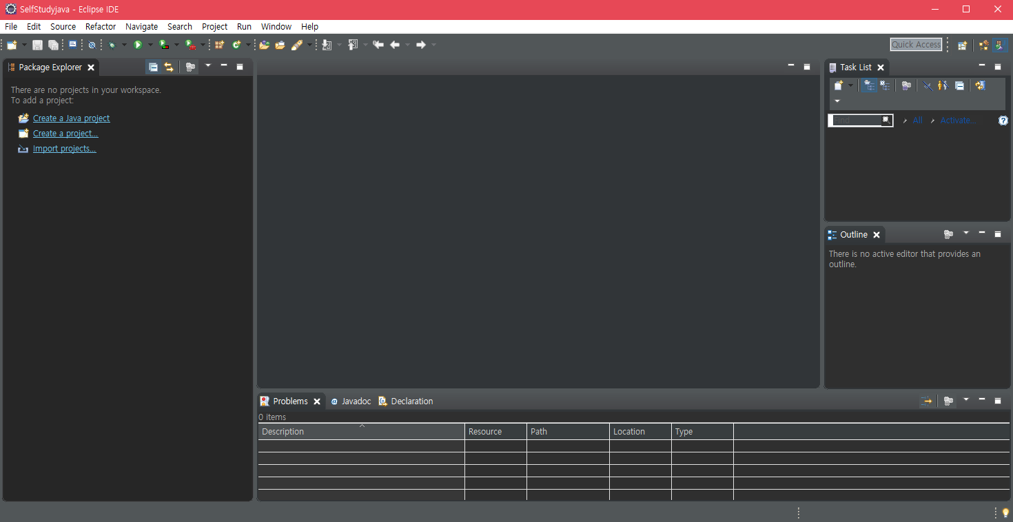Viewport: 1013px width, 522px height.
Task: Click the Run External Tools icon
Action: [190, 45]
